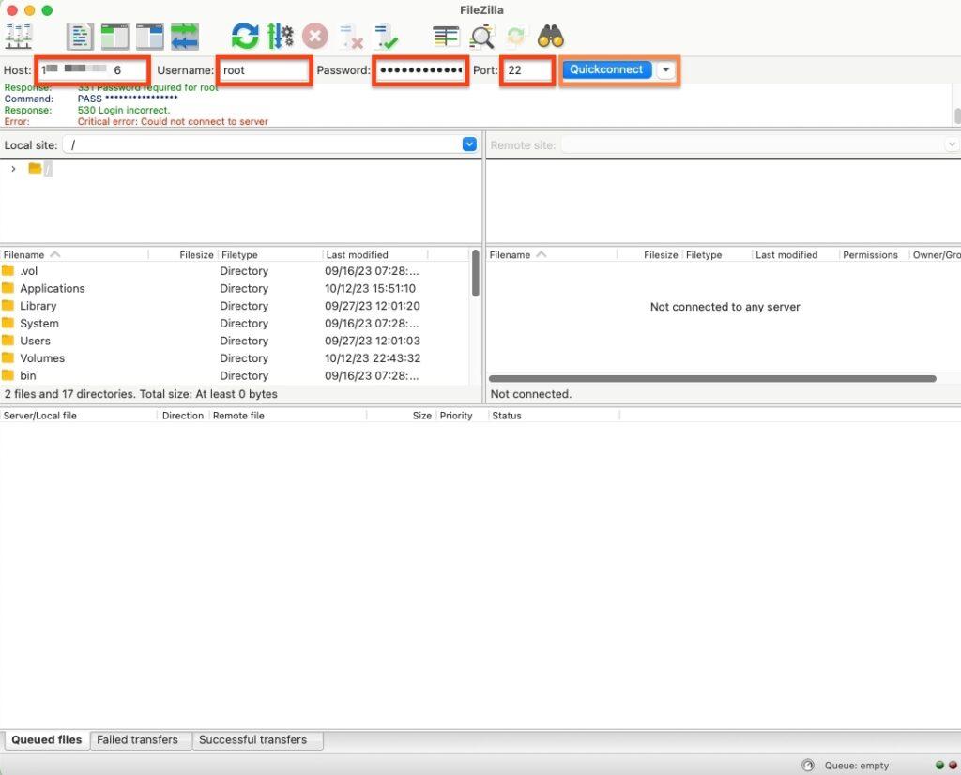
Task: Select the Volumes directory
Action: click(234, 358)
